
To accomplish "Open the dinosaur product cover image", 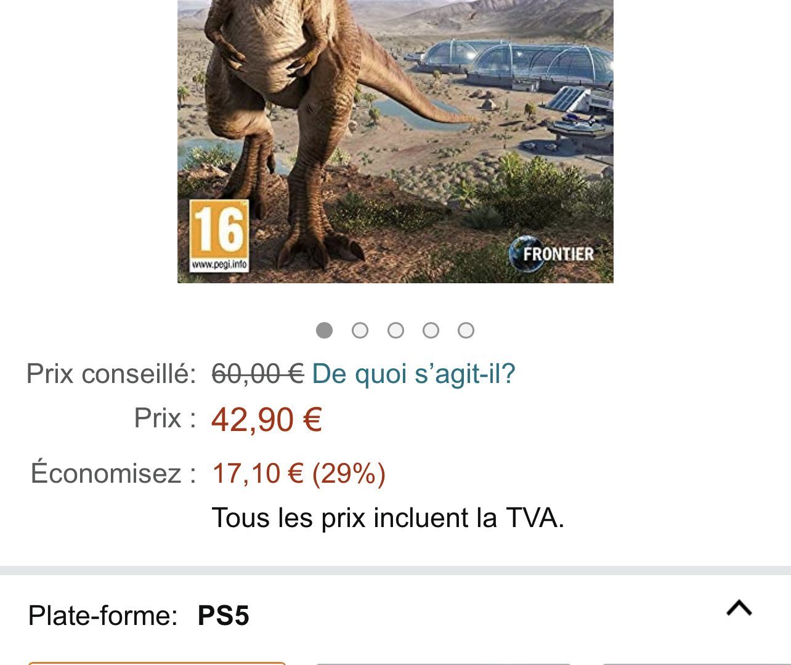I will click(395, 141).
